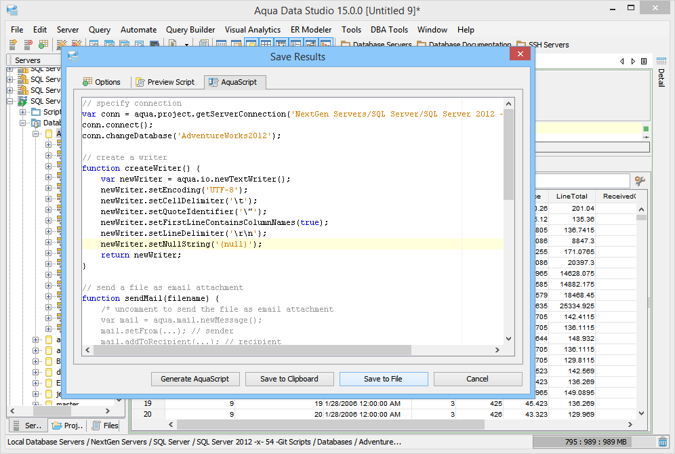Cancel the Save Results dialog
The height and width of the screenshot is (454, 675).
477,379
